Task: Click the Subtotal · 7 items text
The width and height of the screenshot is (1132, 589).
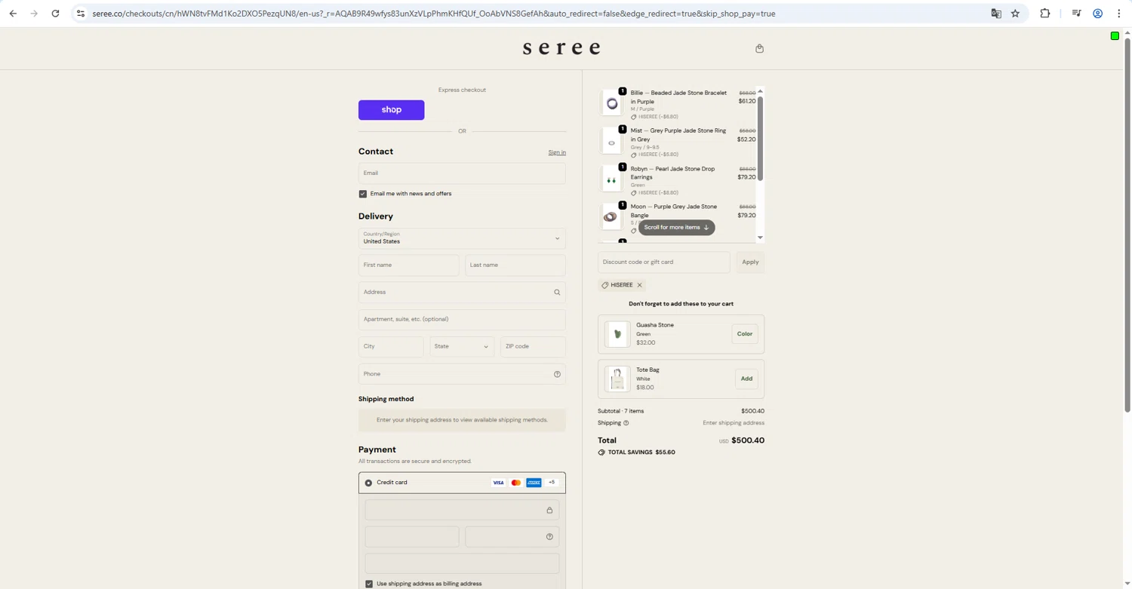Action: point(620,411)
